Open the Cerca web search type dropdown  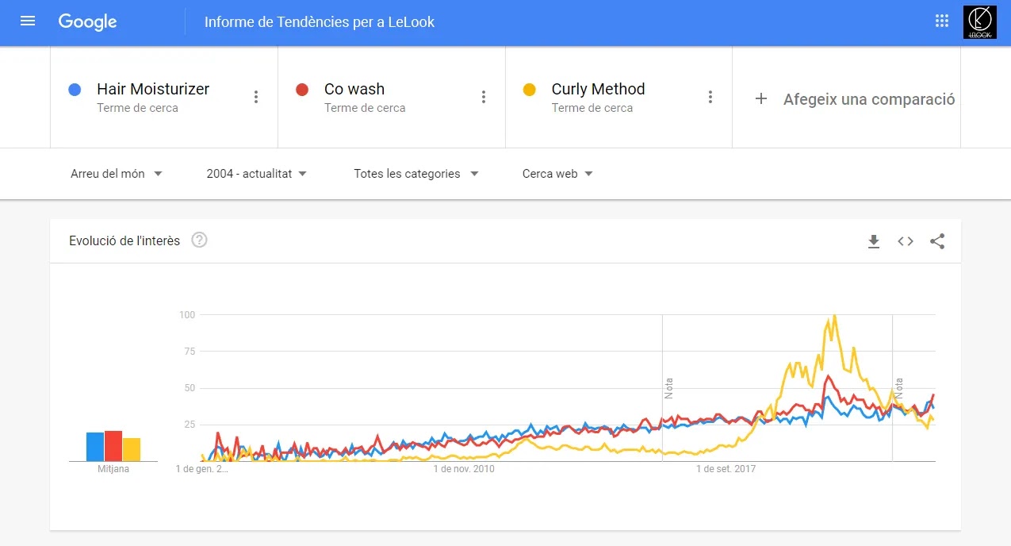point(557,174)
